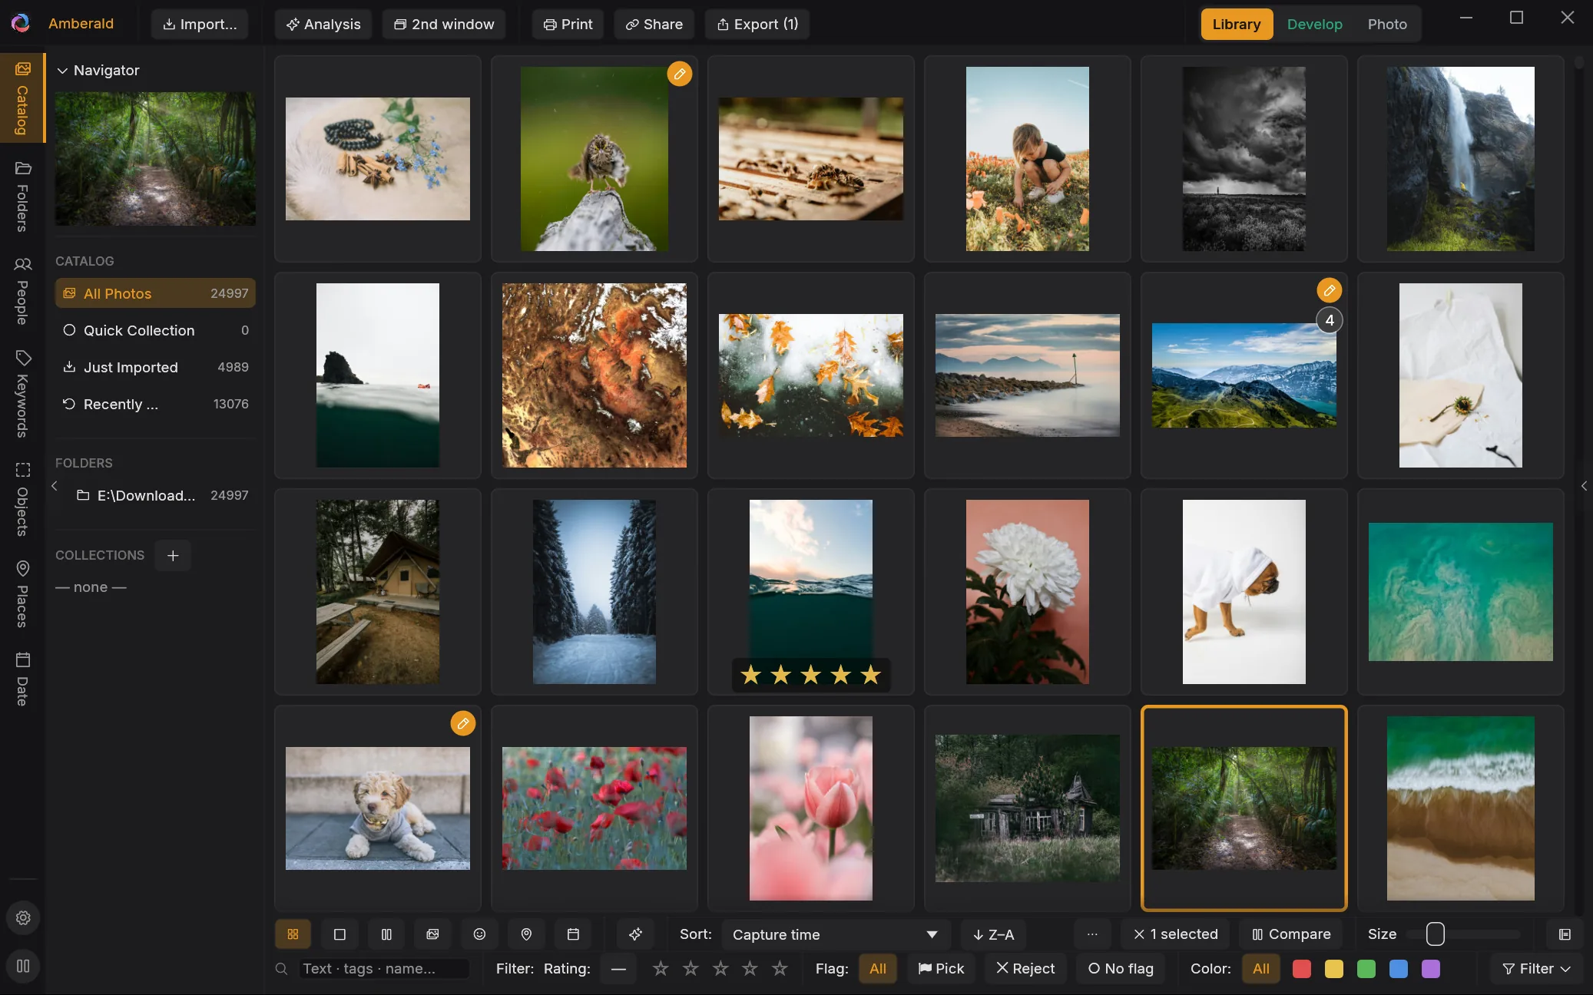Collapse the Navigator panel
1593x995 pixels.
(x=63, y=70)
